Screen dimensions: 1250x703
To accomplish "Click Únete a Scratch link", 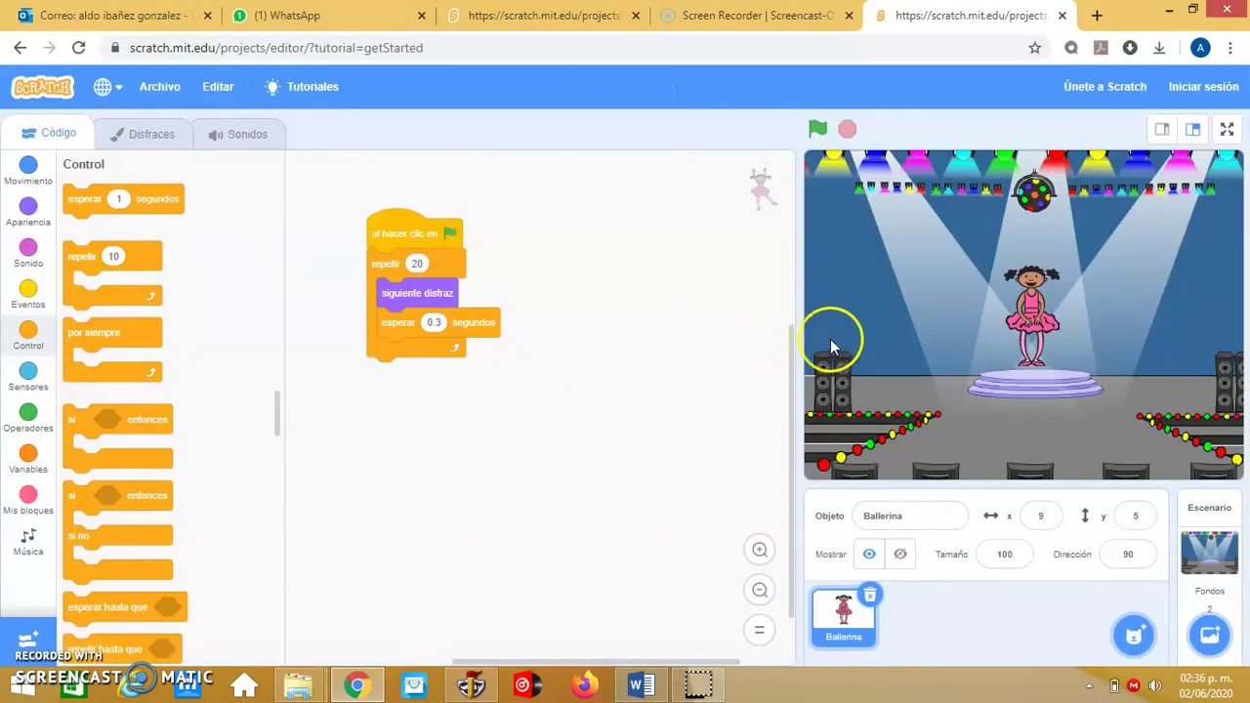I will pyautogui.click(x=1104, y=87).
